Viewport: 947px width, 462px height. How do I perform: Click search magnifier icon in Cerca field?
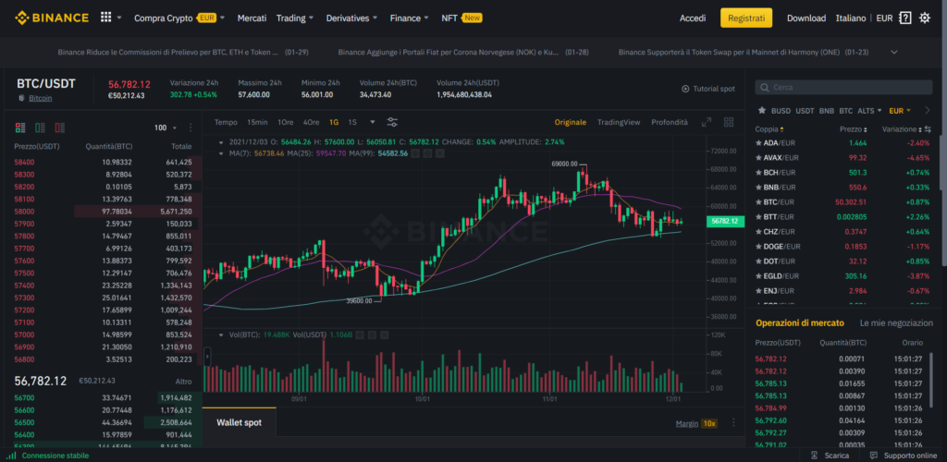click(x=765, y=88)
